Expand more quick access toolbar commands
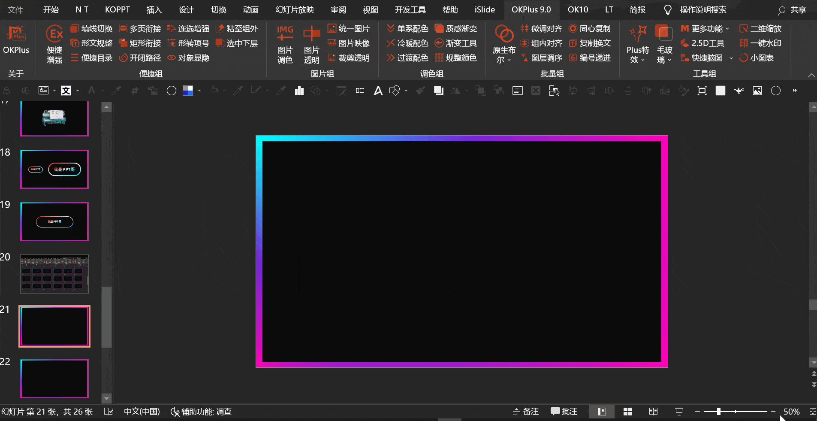The width and height of the screenshot is (817, 421). (795, 91)
